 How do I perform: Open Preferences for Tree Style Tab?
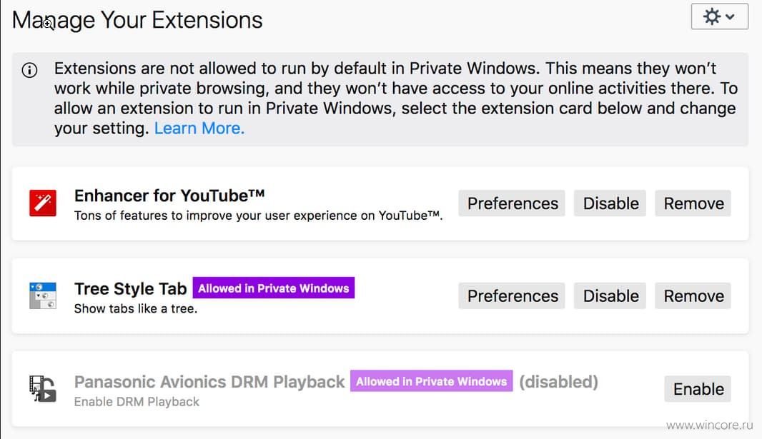click(x=513, y=296)
